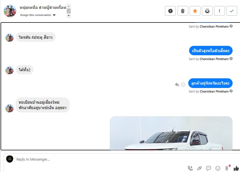The width and height of the screenshot is (240, 172).
Task: Mark conversation done with the checkmark button
Action: (x=232, y=11)
